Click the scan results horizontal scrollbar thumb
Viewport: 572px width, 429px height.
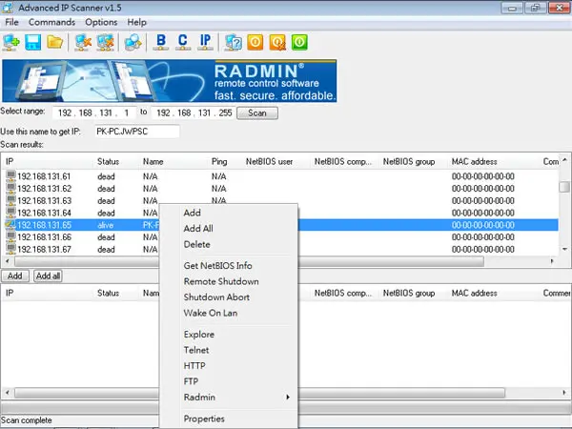pyautogui.click(x=249, y=261)
